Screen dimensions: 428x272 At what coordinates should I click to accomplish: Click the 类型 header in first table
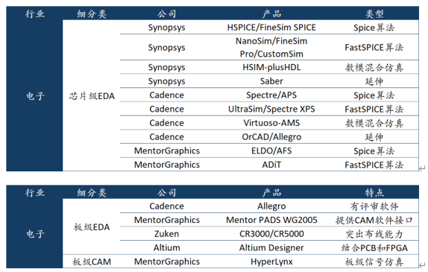374,13
